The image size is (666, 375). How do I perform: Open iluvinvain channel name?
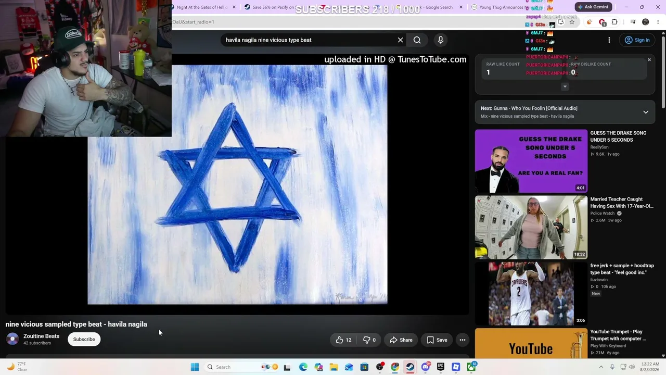(599, 280)
